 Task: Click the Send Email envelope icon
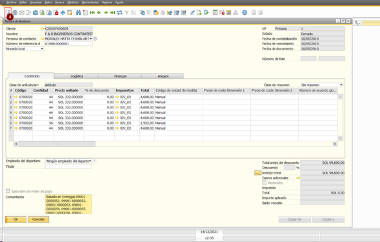point(22,12)
